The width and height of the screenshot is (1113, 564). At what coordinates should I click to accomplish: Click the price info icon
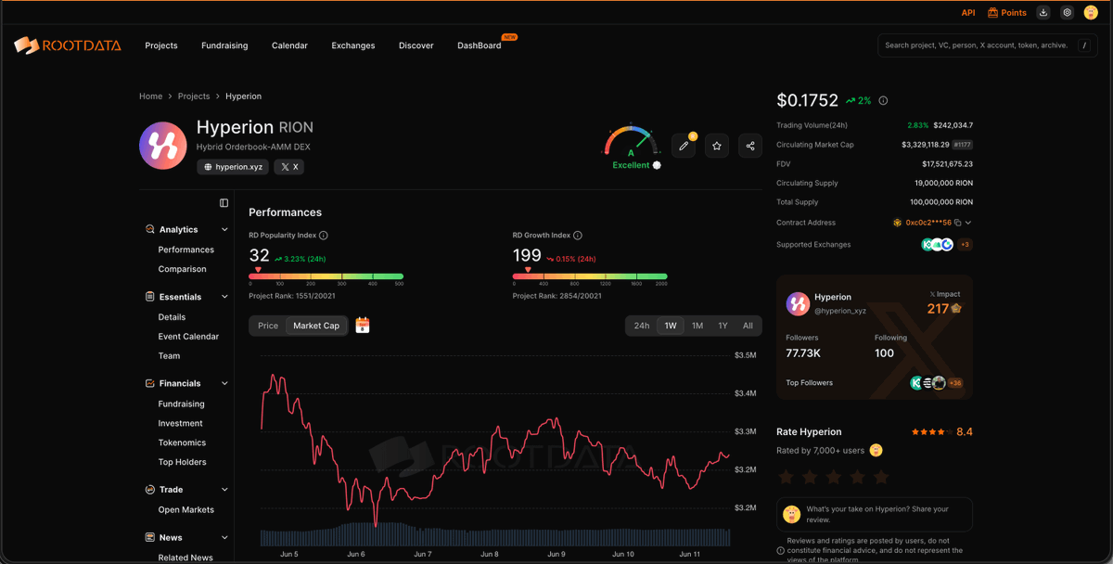coord(883,100)
